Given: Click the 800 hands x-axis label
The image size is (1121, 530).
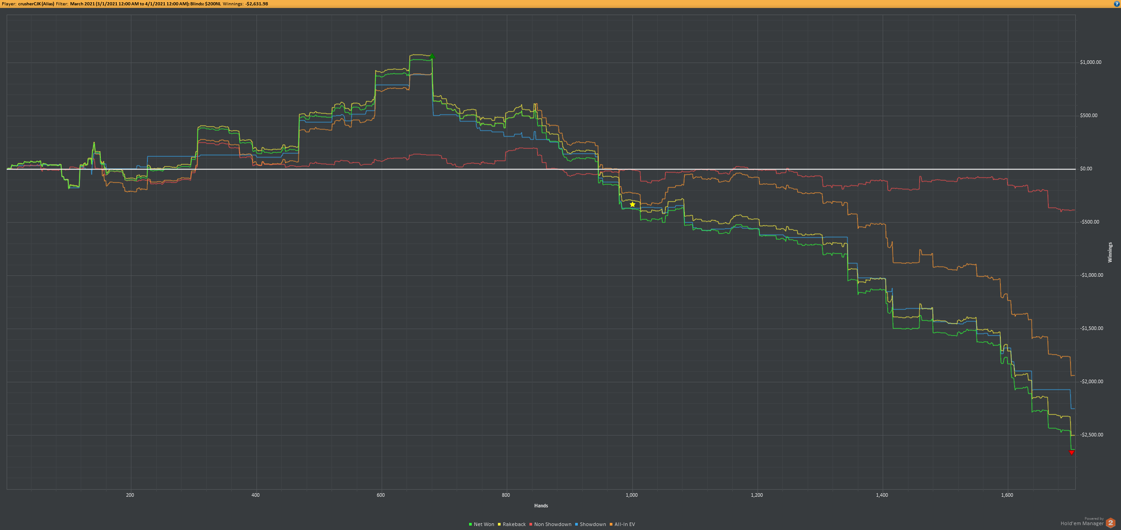Looking at the screenshot, I should 506,495.
